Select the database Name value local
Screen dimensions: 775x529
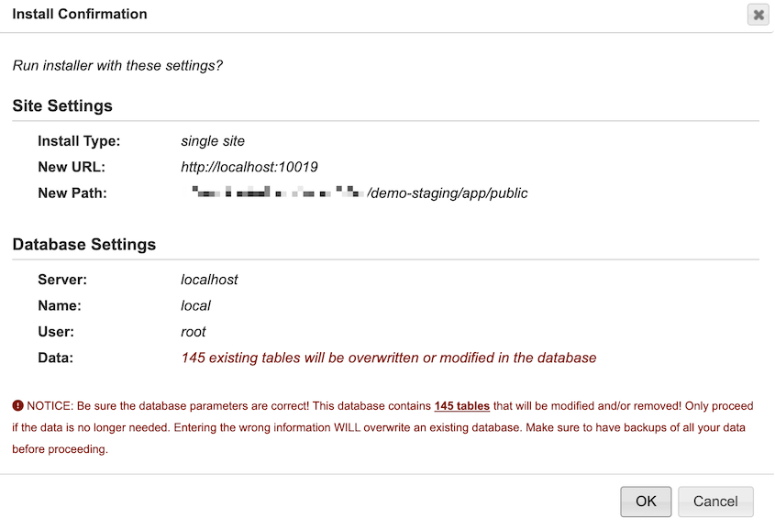[194, 305]
